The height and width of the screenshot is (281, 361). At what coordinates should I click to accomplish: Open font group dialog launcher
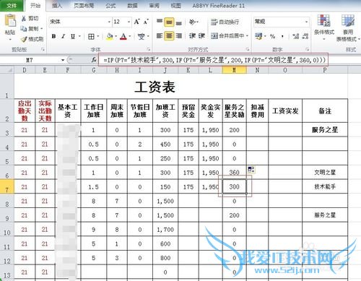click(x=149, y=49)
